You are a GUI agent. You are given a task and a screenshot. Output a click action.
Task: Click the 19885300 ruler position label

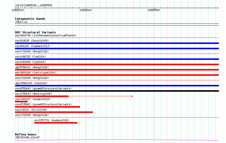(x=18, y=10)
